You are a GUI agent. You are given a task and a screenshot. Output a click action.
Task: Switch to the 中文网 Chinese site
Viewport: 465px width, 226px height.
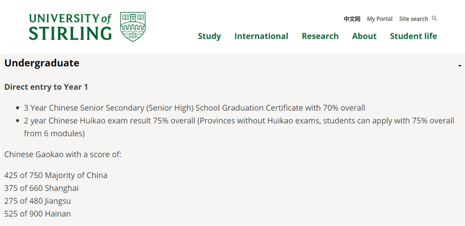[352, 19]
